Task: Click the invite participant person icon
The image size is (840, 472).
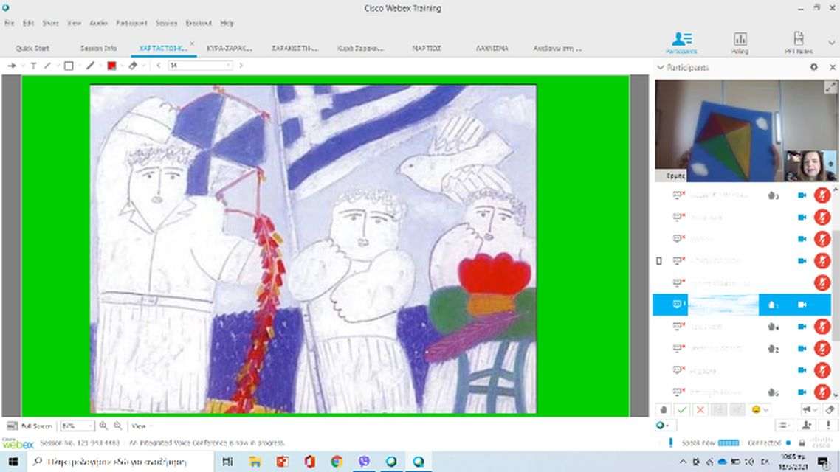Action: point(806,426)
